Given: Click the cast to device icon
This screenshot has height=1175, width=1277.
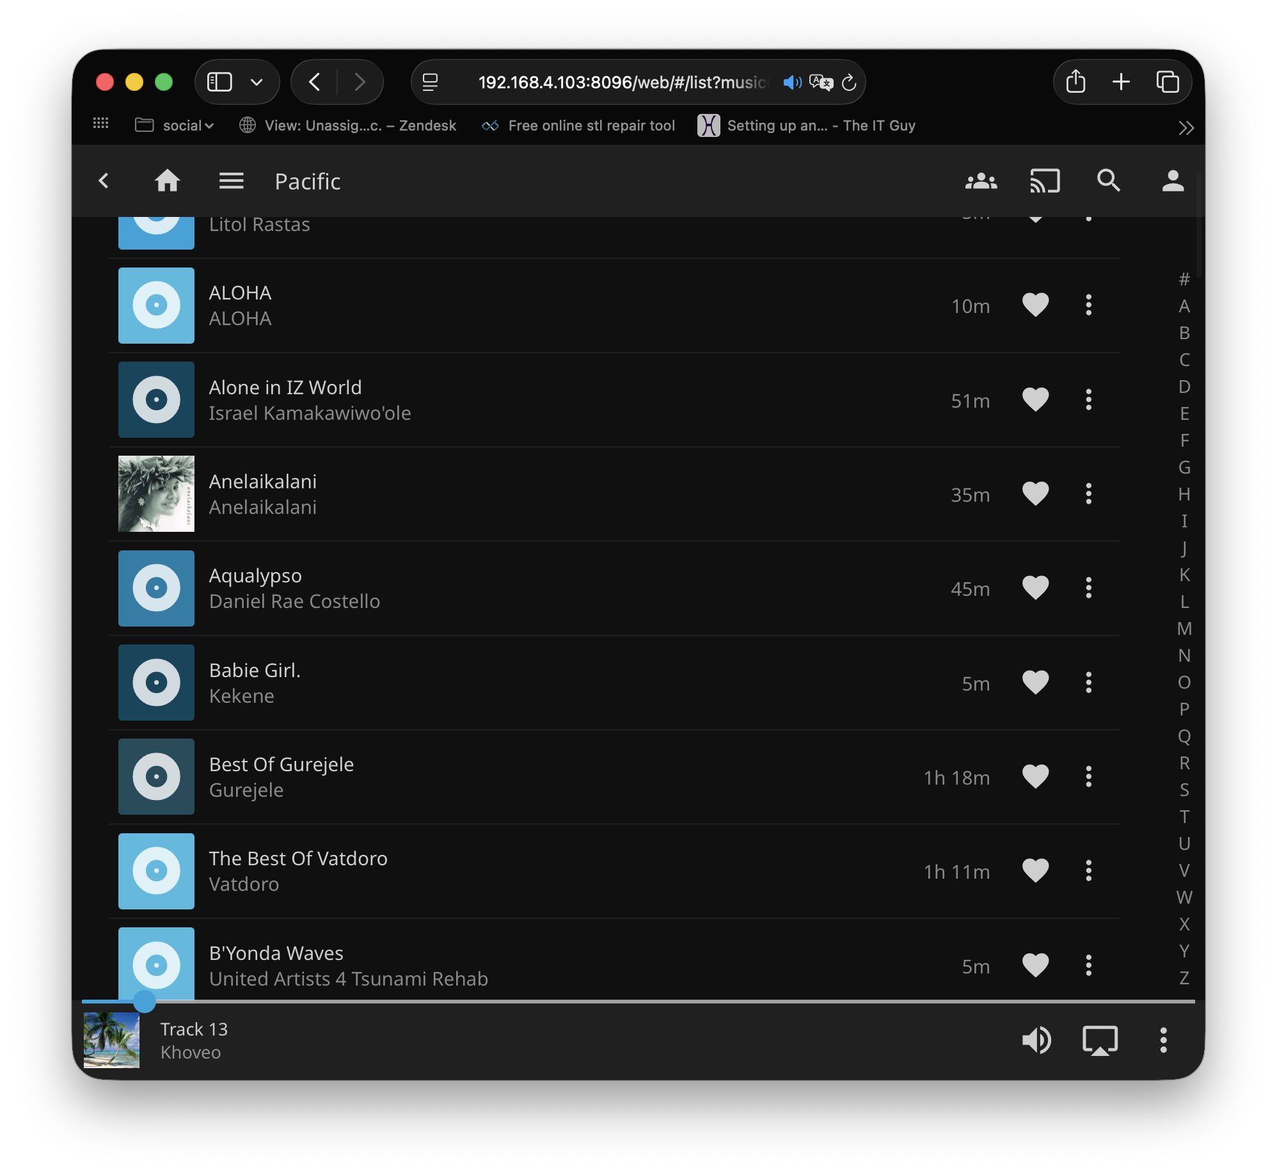Looking at the screenshot, I should pyautogui.click(x=1045, y=181).
